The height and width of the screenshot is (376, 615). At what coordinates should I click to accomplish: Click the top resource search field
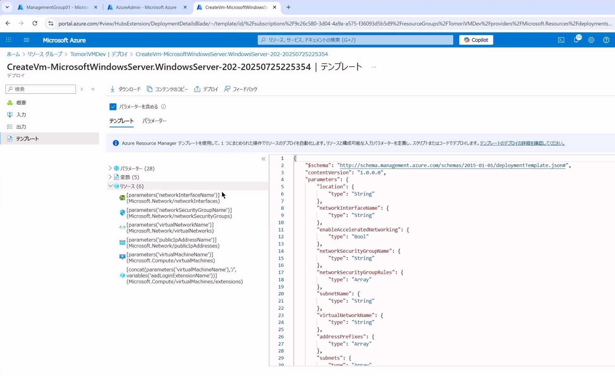pos(355,40)
